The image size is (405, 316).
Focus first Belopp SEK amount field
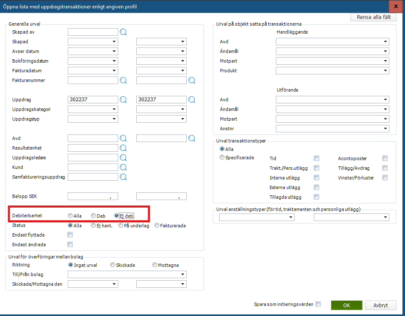coord(93,196)
